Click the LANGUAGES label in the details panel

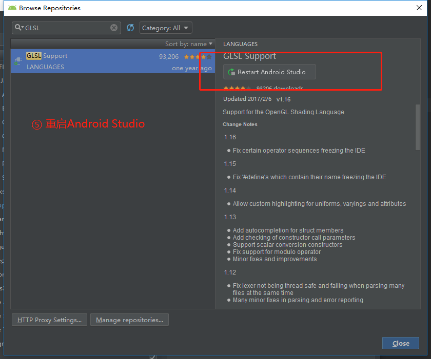pos(240,44)
